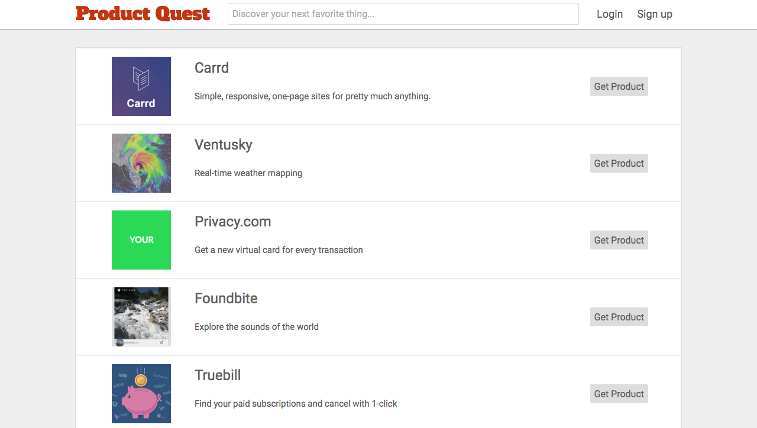Click the Truebill product title
Image resolution: width=757 pixels, height=428 pixels.
point(218,375)
